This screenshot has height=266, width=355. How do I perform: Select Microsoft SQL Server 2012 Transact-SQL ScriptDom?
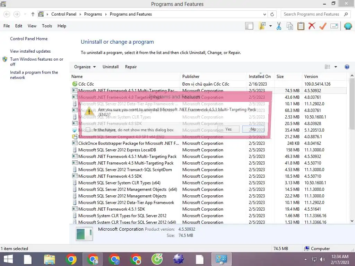click(x=208, y=169)
